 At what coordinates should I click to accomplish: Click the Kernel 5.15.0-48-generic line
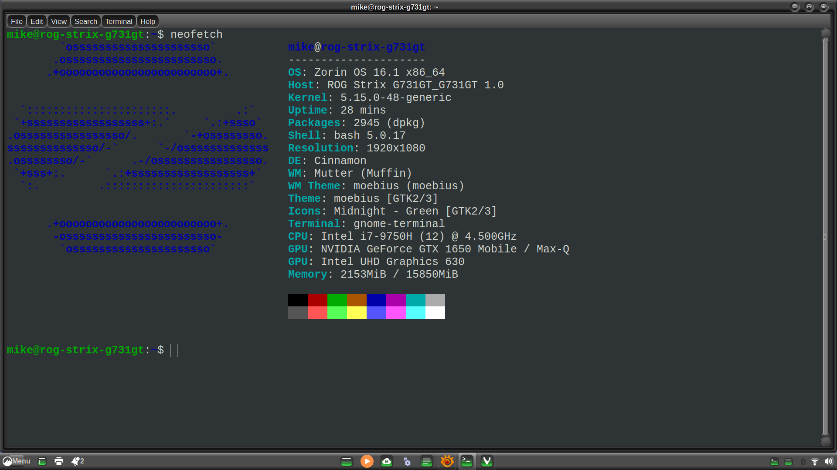370,98
